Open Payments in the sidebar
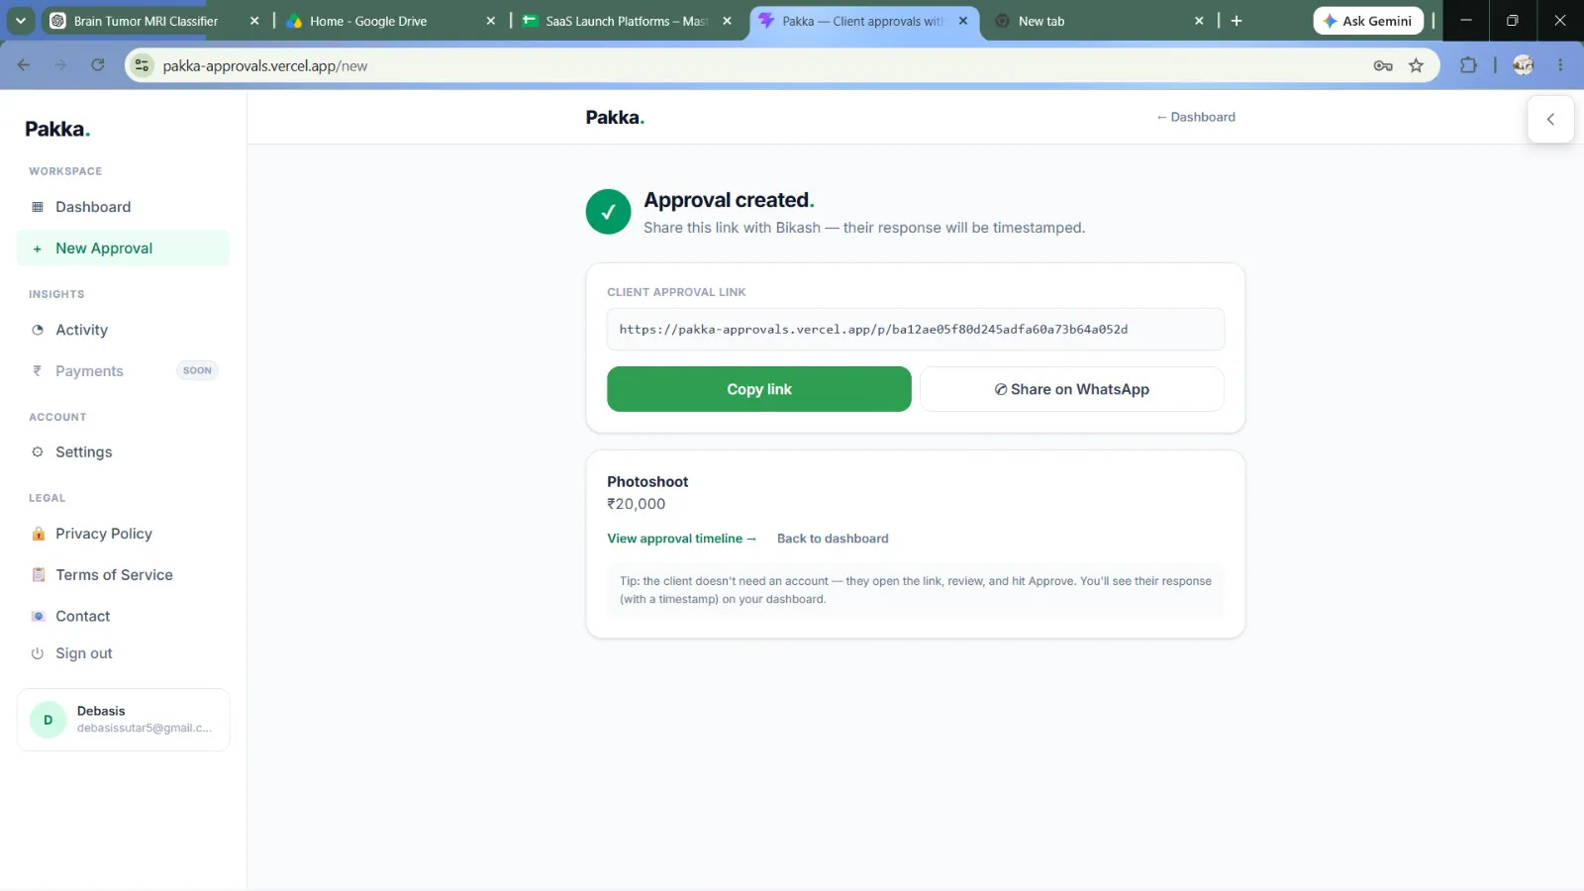1584x891 pixels. point(123,371)
